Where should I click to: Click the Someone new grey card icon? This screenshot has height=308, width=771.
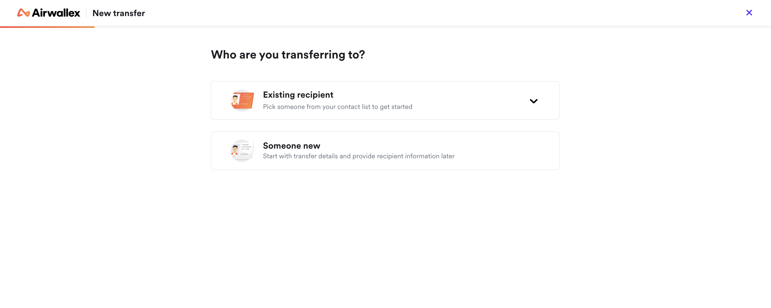click(x=242, y=151)
